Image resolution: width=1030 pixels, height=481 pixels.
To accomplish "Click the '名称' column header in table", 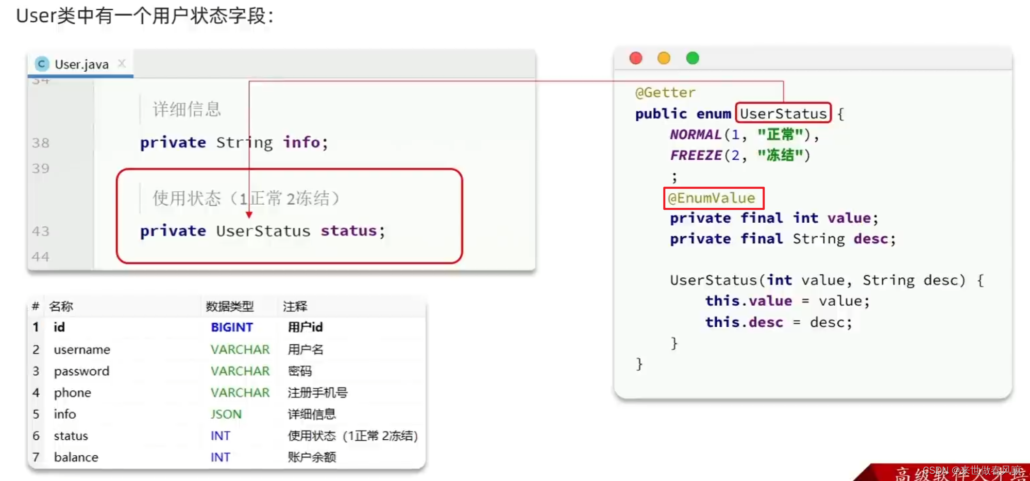I will 61,306.
